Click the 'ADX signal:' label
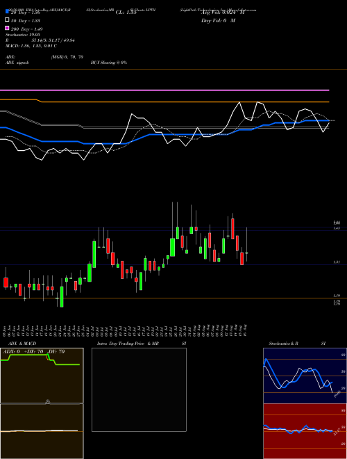The image size is (347, 459). tap(17, 63)
